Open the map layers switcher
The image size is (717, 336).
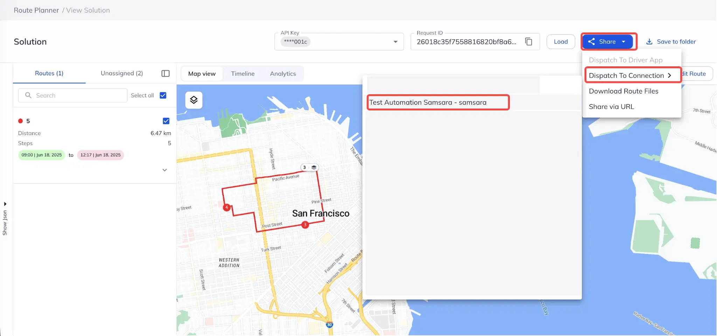click(194, 100)
